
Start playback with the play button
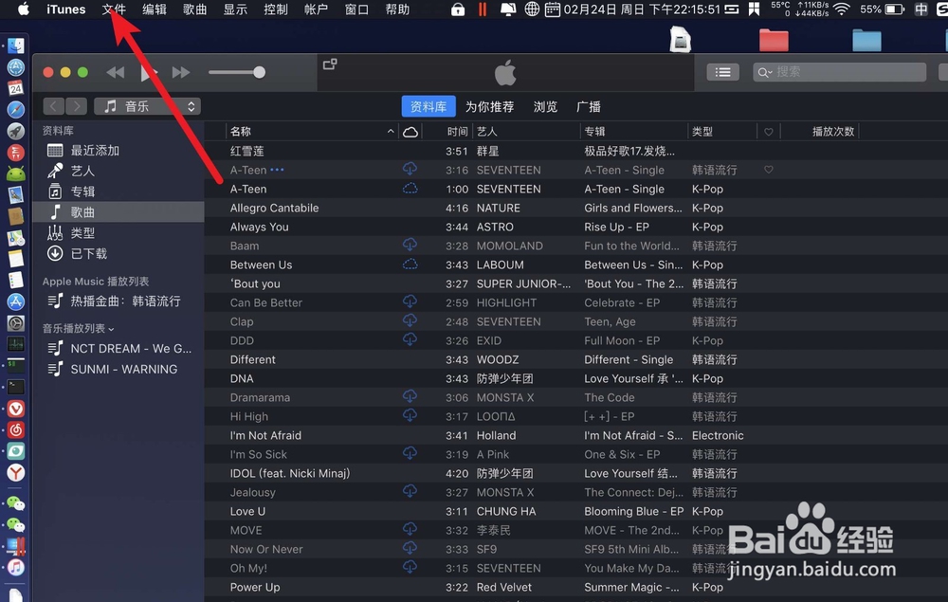(x=148, y=73)
